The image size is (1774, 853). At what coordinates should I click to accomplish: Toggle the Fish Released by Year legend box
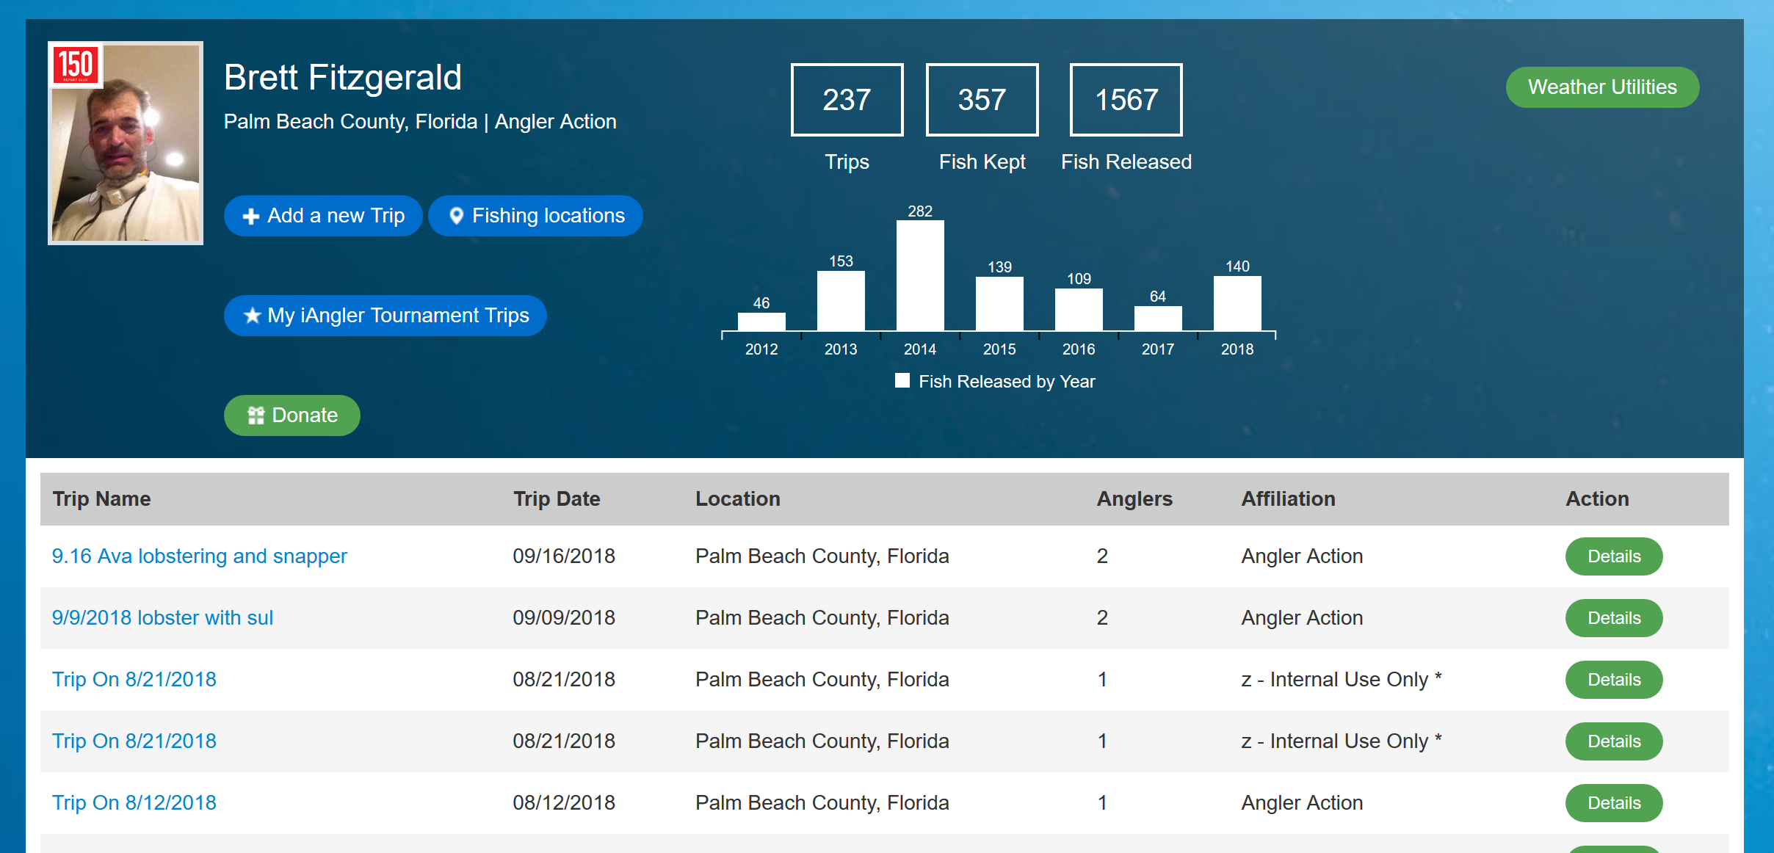click(902, 380)
